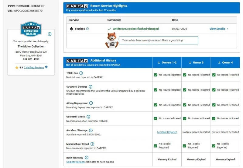Select the Owners 1-2 column header
The height and width of the screenshot is (168, 243).
[x=167, y=63]
